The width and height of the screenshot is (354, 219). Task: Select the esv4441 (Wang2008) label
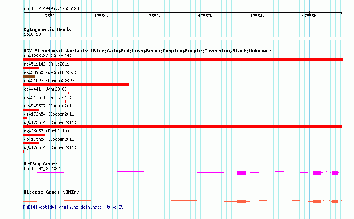[x=45, y=89]
